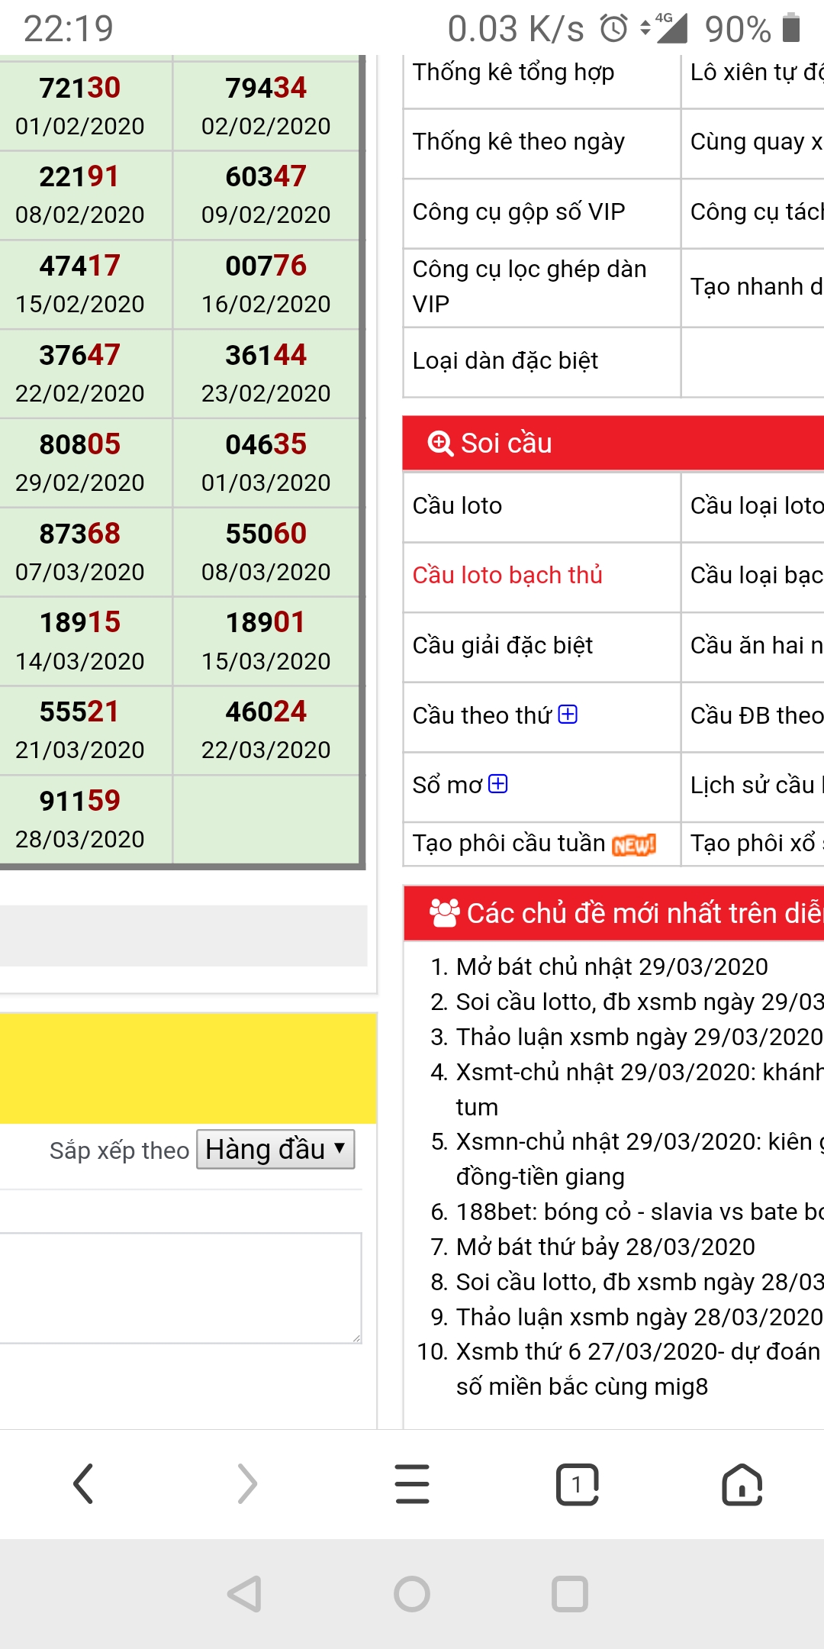Open the Hàng đầu sort dropdown
Screen dimensions: 824x1649
(275, 1149)
